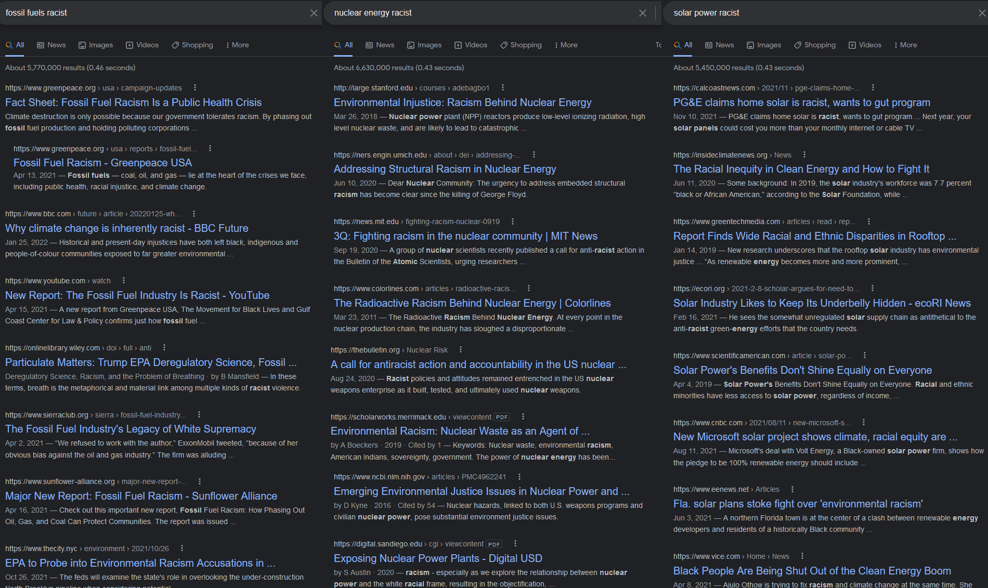Screen dimensions: 988x588
Task: Open 'Addressing Structural Racism in Nuclear Energy' result
Action: pos(445,169)
